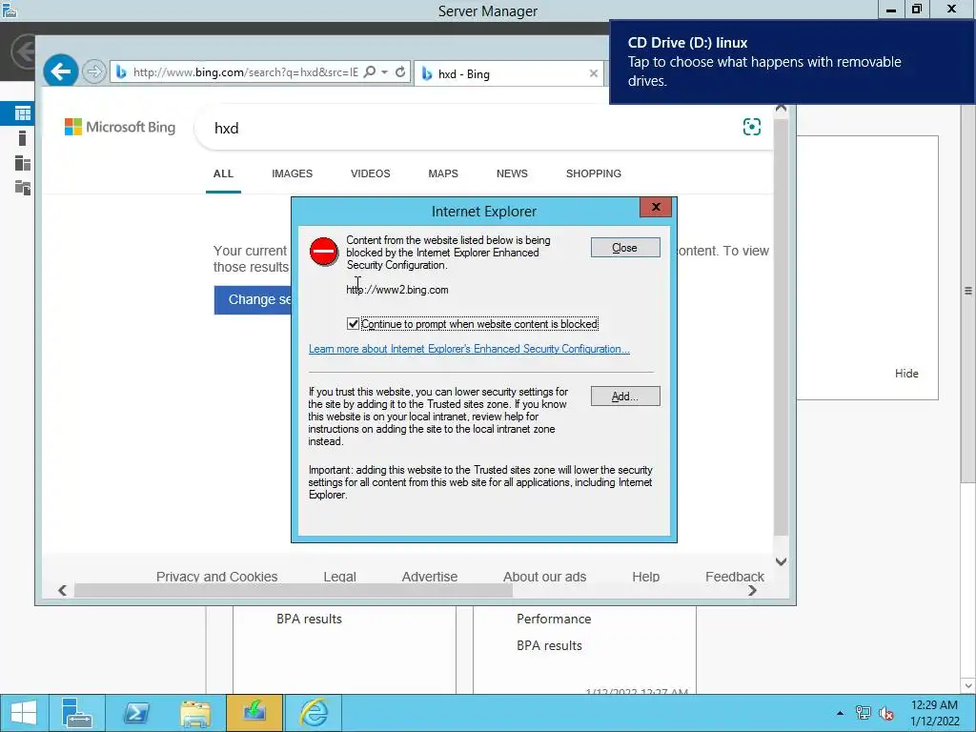Click the search magnifier icon in the address bar

(369, 72)
